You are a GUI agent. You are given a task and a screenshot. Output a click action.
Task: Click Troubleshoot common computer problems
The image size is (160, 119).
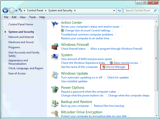pos(87,35)
